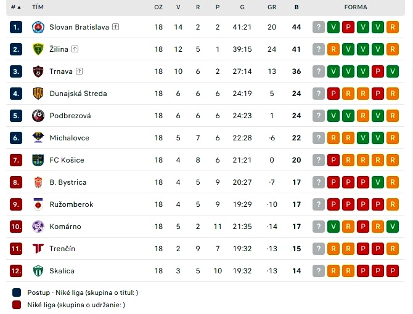This screenshot has height=314, width=413.
Task: Sort table by rank column arrow
Action: pos(19,7)
